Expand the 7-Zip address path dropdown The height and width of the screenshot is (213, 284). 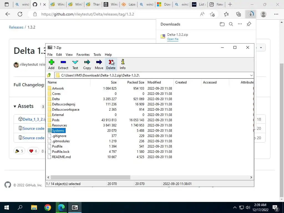251,75
